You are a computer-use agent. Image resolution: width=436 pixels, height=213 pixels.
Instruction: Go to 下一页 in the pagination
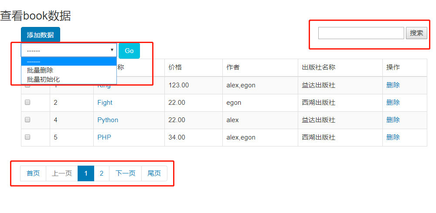tap(126, 173)
